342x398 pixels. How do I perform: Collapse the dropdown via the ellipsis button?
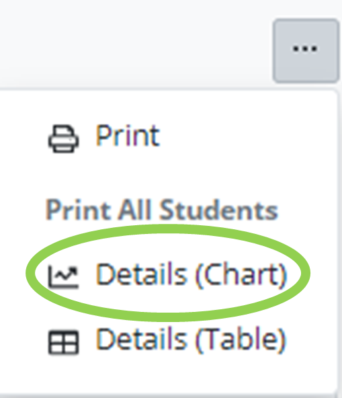(306, 50)
